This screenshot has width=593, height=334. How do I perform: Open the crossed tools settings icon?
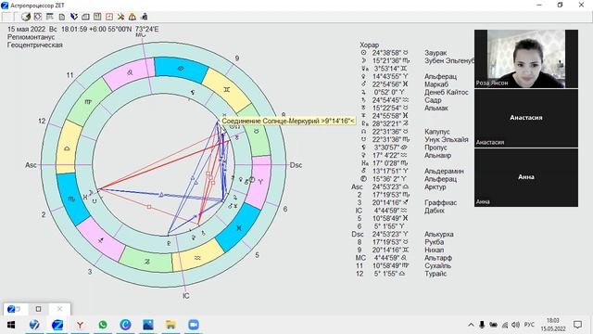[120, 17]
